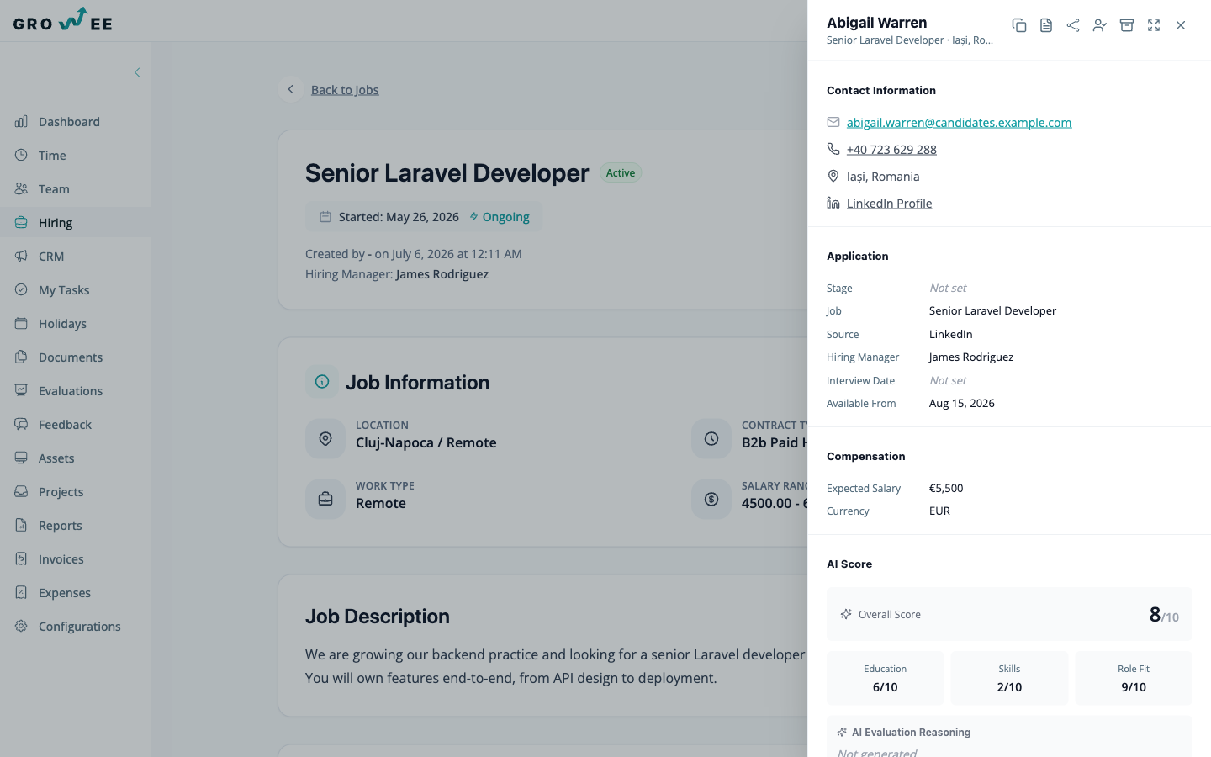This screenshot has height=757, width=1211.
Task: Click the Evaluations sidebar icon
Action: pos(21,390)
